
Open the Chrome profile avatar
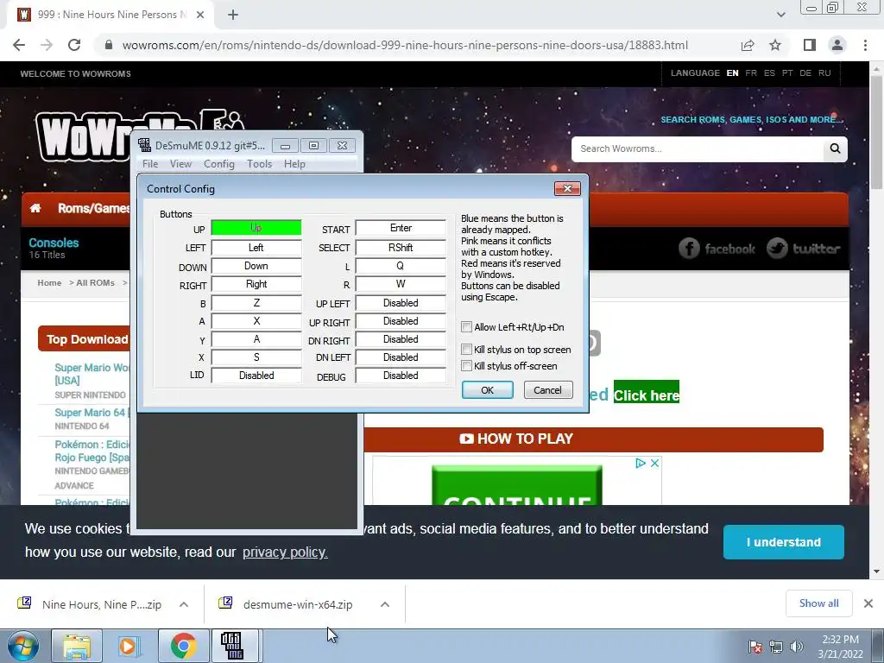coord(837,45)
